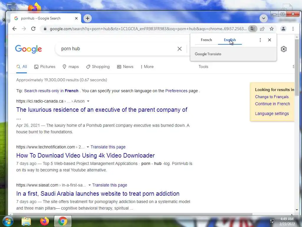Open a new tab with plus button

(x=88, y=18)
